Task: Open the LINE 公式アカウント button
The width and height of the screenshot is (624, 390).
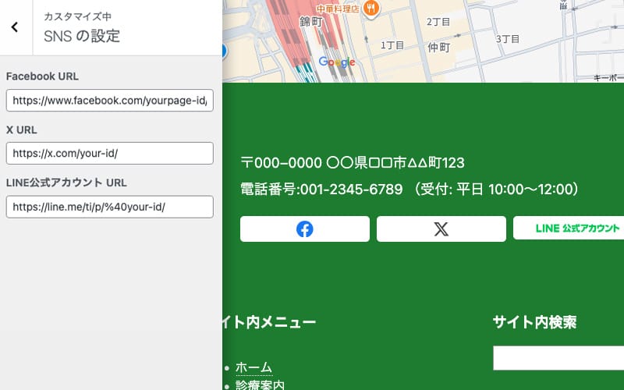Action: coord(576,229)
